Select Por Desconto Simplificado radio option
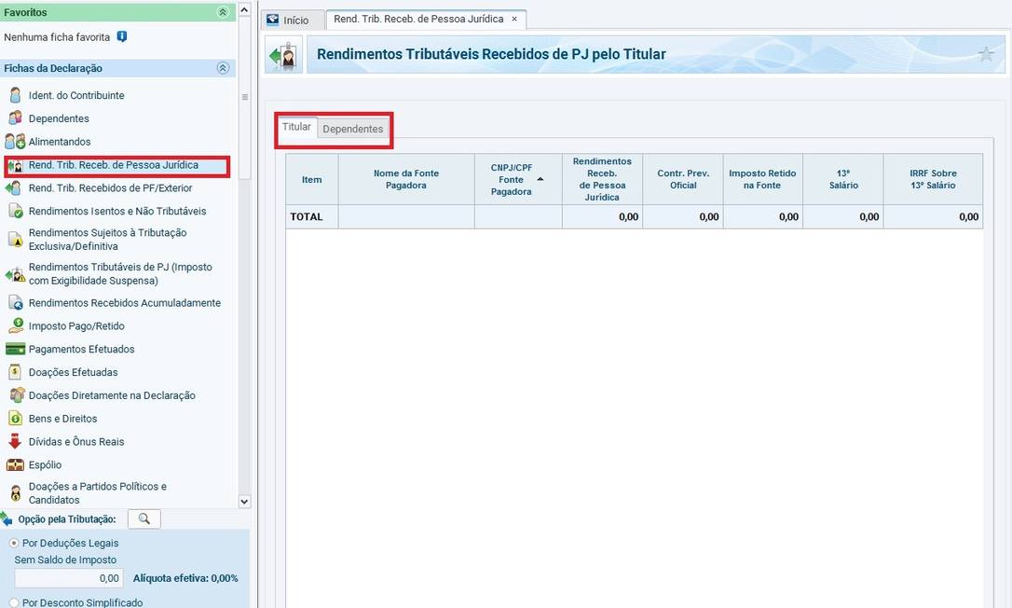The width and height of the screenshot is (1012, 608). pos(14,602)
